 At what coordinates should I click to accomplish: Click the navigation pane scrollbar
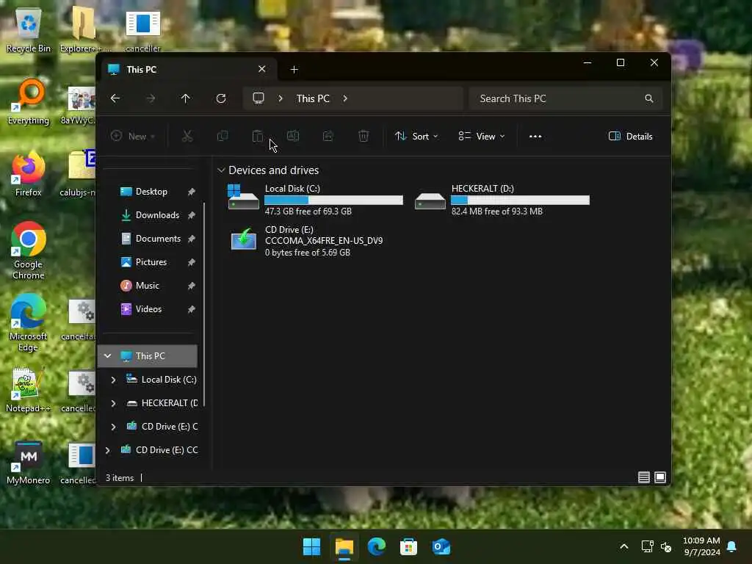[205, 305]
